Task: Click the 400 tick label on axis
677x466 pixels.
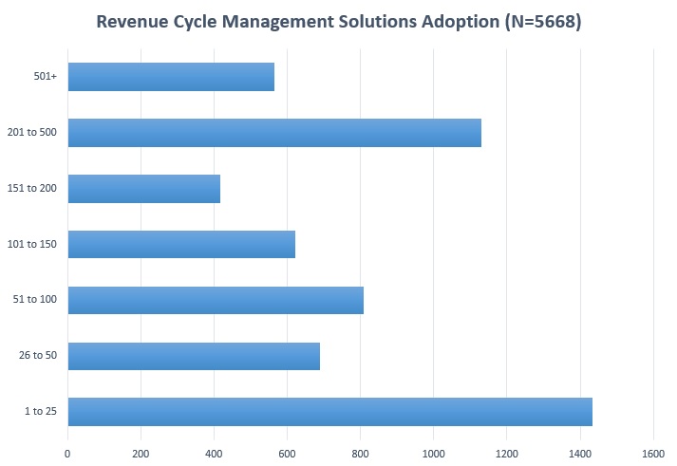Action: click(214, 452)
